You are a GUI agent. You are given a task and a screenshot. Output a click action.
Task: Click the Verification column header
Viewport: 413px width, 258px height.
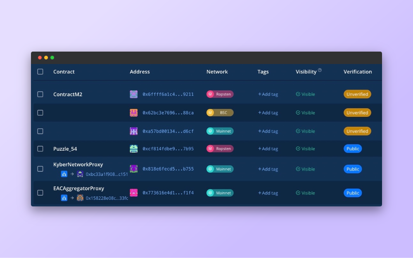(x=358, y=71)
